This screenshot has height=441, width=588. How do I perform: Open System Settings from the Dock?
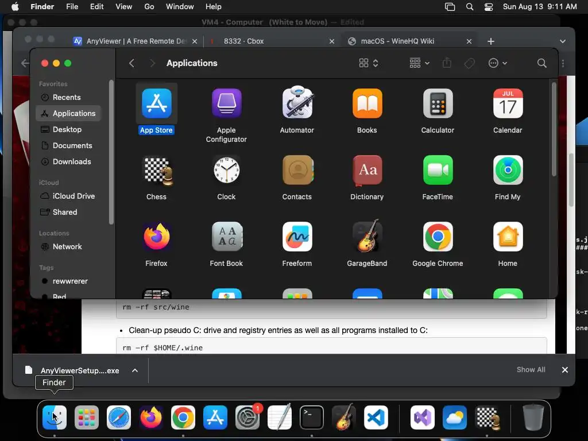[247, 417]
